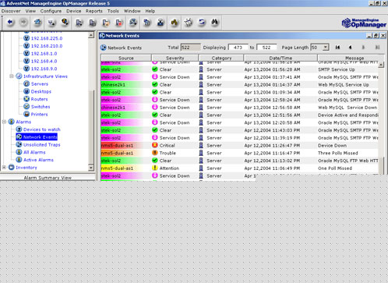Click the blue document toolbar icon
The image size is (388, 283).
click(147, 23)
